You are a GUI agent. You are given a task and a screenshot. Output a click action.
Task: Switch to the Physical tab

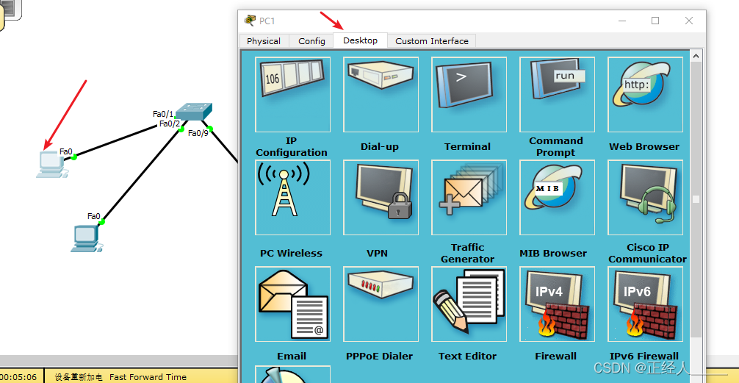264,41
